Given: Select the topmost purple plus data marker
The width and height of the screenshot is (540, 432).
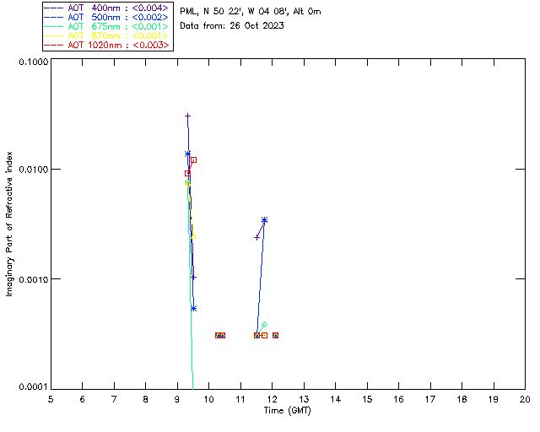Looking at the screenshot, I should (x=187, y=116).
